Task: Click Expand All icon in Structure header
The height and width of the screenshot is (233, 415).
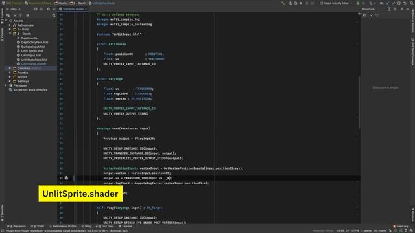Action: tap(389, 9)
